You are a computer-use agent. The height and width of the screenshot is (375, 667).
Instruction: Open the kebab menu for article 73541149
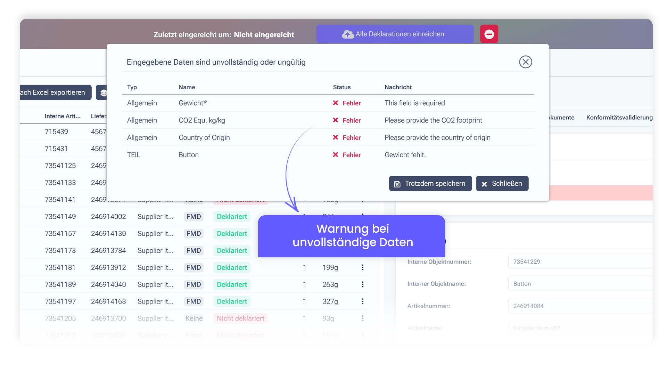click(x=362, y=216)
